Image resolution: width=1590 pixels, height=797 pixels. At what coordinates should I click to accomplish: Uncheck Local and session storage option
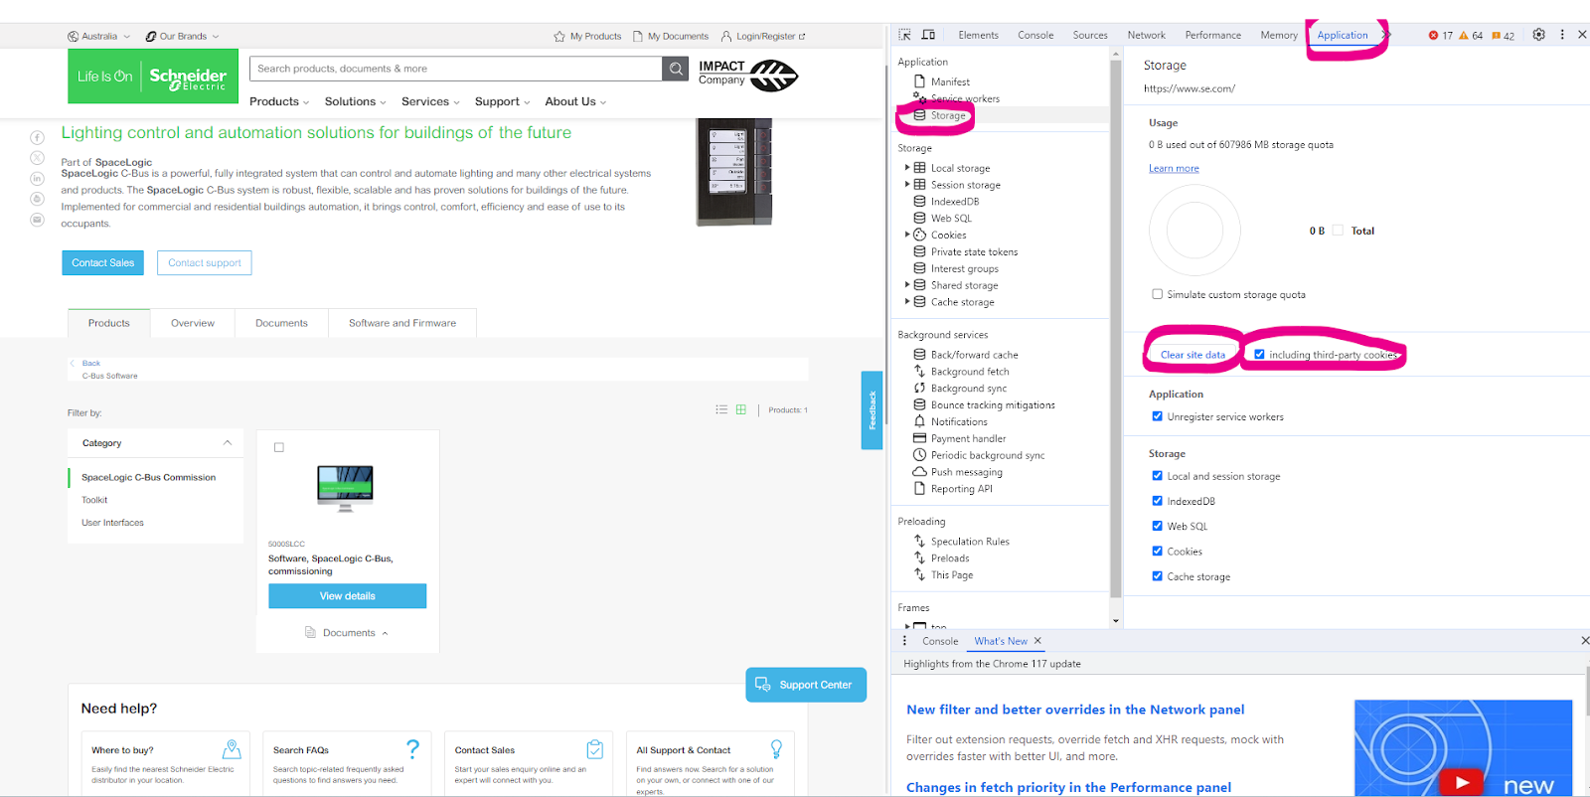(1157, 476)
